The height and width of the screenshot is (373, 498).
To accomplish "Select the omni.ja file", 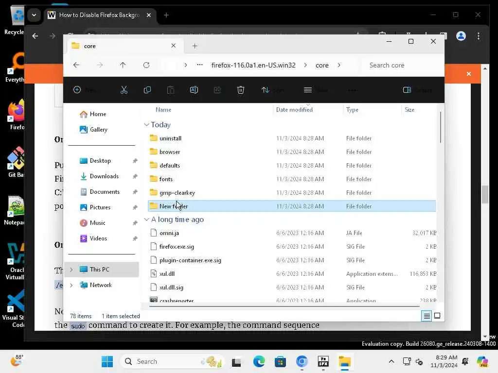I will [x=292, y=233].
